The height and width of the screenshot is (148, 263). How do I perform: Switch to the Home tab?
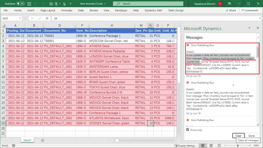pos(18,10)
